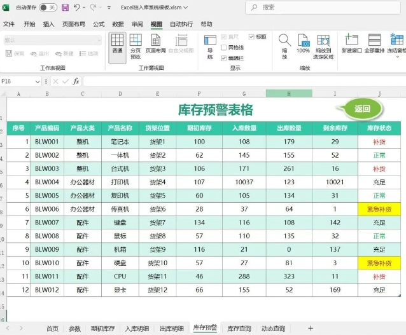The image size is (406, 335).
Task: Select column A header
Action: coord(18,94)
